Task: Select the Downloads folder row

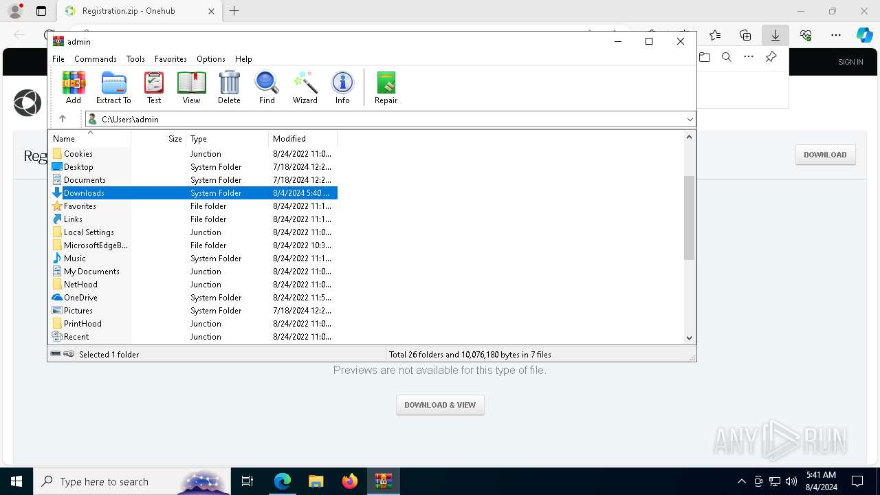Action: click(x=193, y=193)
